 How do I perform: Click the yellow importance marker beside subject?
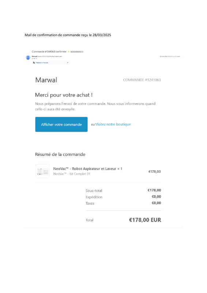point(68,52)
